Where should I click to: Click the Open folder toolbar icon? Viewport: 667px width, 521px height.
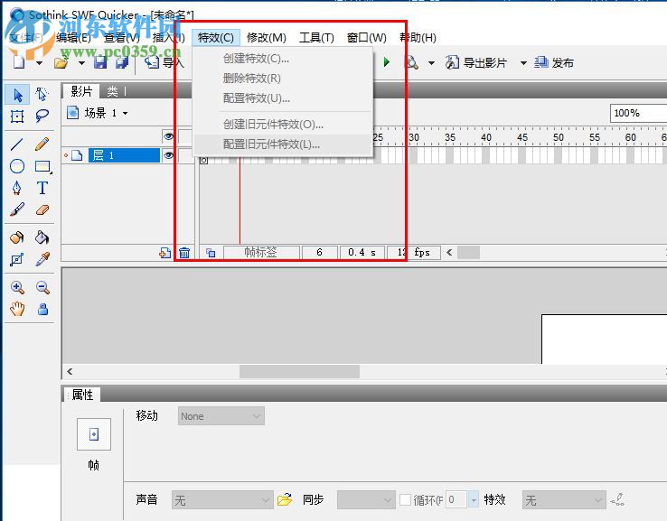point(61,63)
